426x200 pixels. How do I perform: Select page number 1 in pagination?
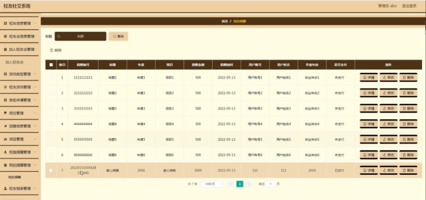point(240,184)
